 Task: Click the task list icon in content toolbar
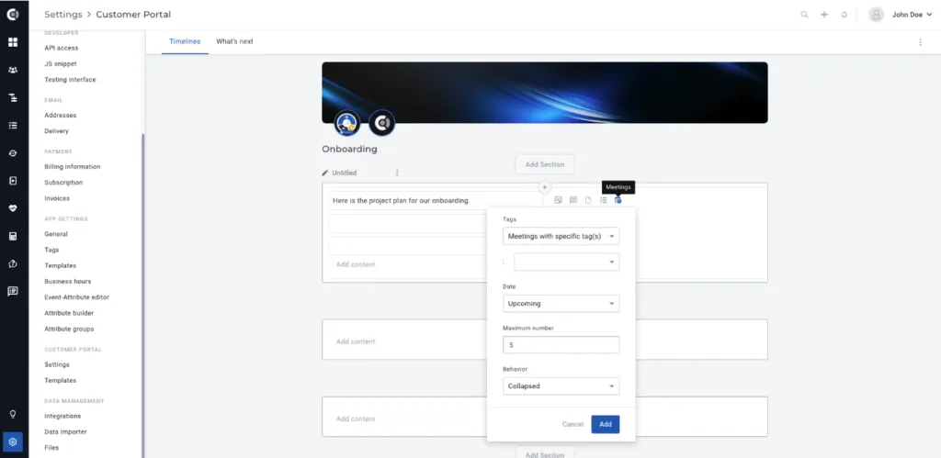[x=603, y=200]
